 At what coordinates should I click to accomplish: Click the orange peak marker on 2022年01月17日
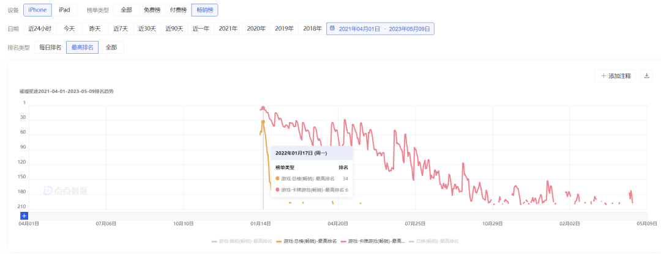263,122
